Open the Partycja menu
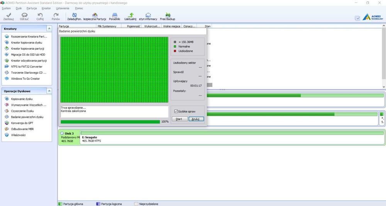The image size is (386, 206). coord(32,8)
